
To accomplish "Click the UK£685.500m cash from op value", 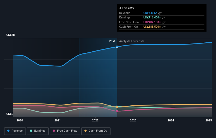I will tap(152, 27).
